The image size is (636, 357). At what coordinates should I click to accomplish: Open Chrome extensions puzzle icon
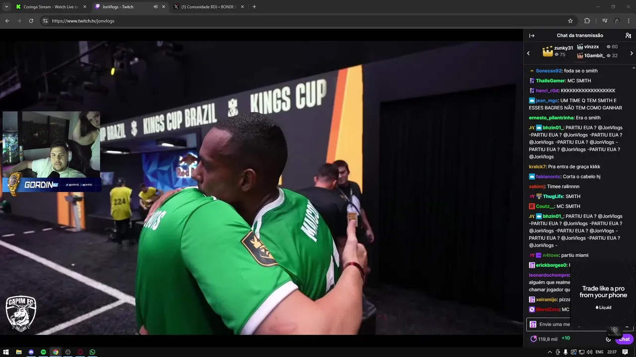click(587, 21)
